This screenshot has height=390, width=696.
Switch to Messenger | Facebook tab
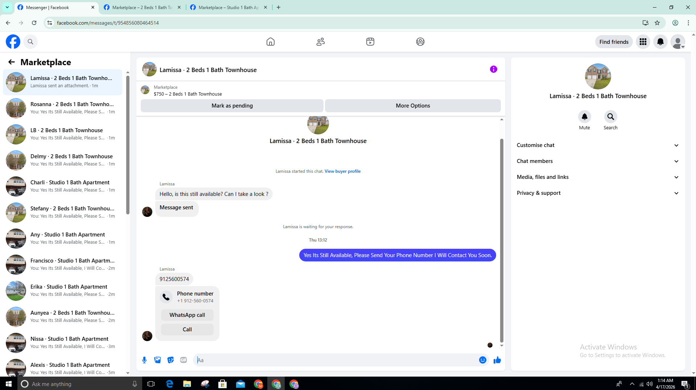click(x=56, y=7)
